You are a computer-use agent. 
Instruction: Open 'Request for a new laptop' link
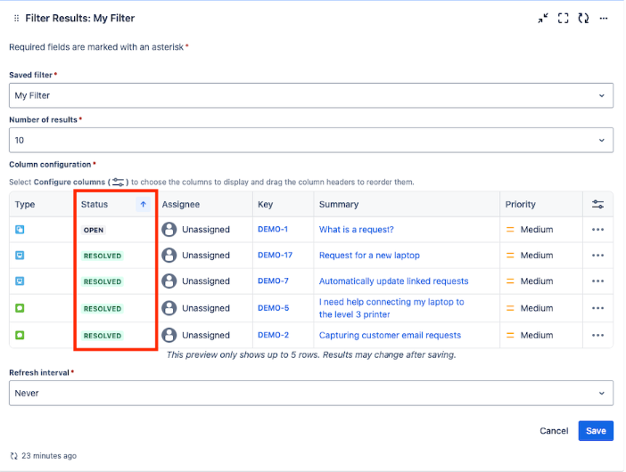pos(369,255)
